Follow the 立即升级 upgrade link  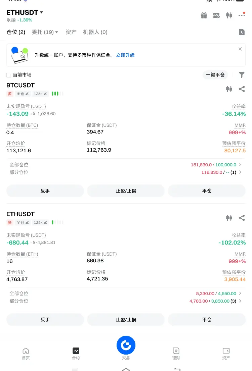click(x=125, y=55)
